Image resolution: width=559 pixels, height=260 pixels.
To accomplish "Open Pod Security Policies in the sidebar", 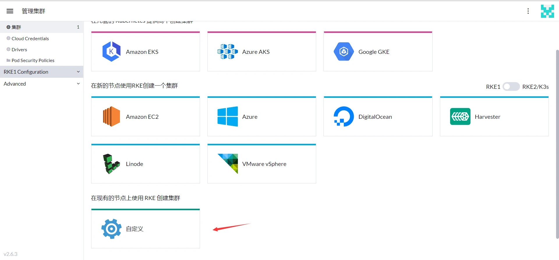I will pyautogui.click(x=42, y=60).
